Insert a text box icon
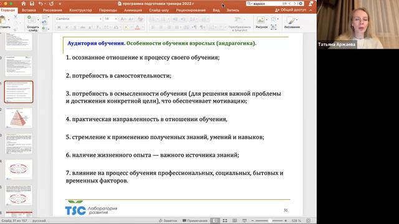 tap(274, 27)
